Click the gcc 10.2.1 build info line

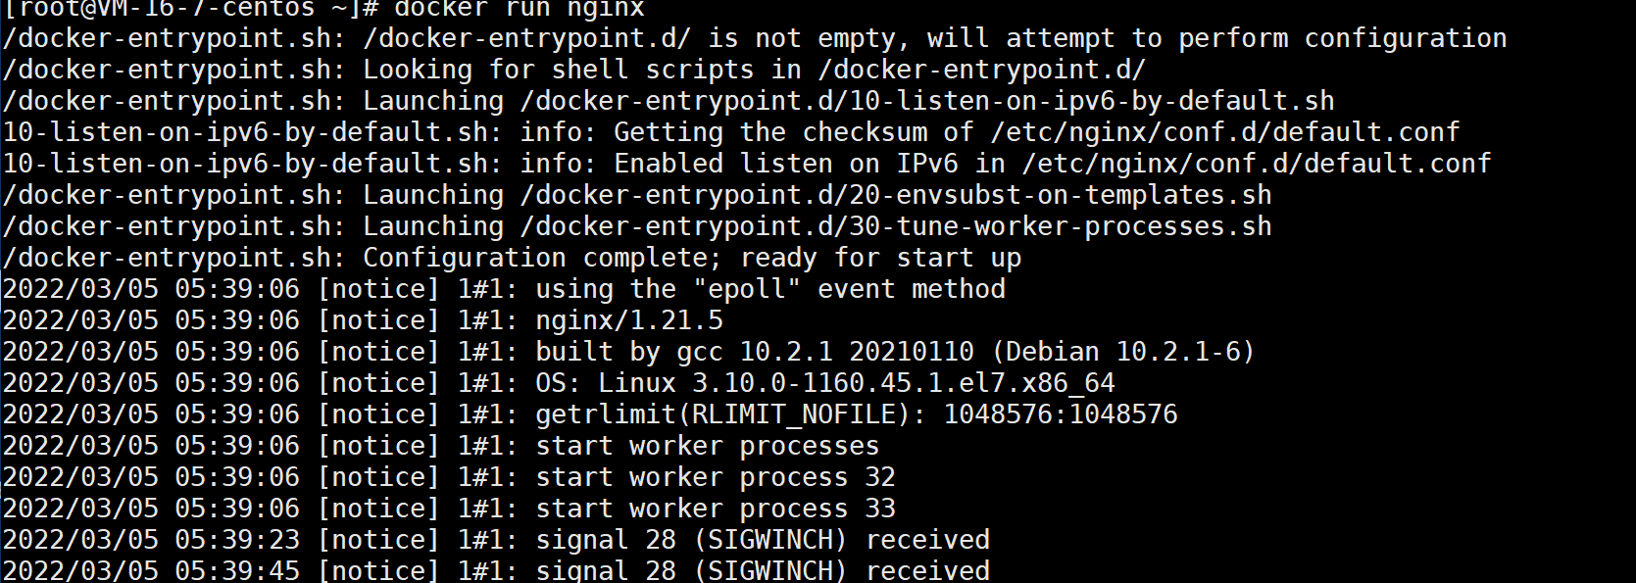tap(628, 352)
